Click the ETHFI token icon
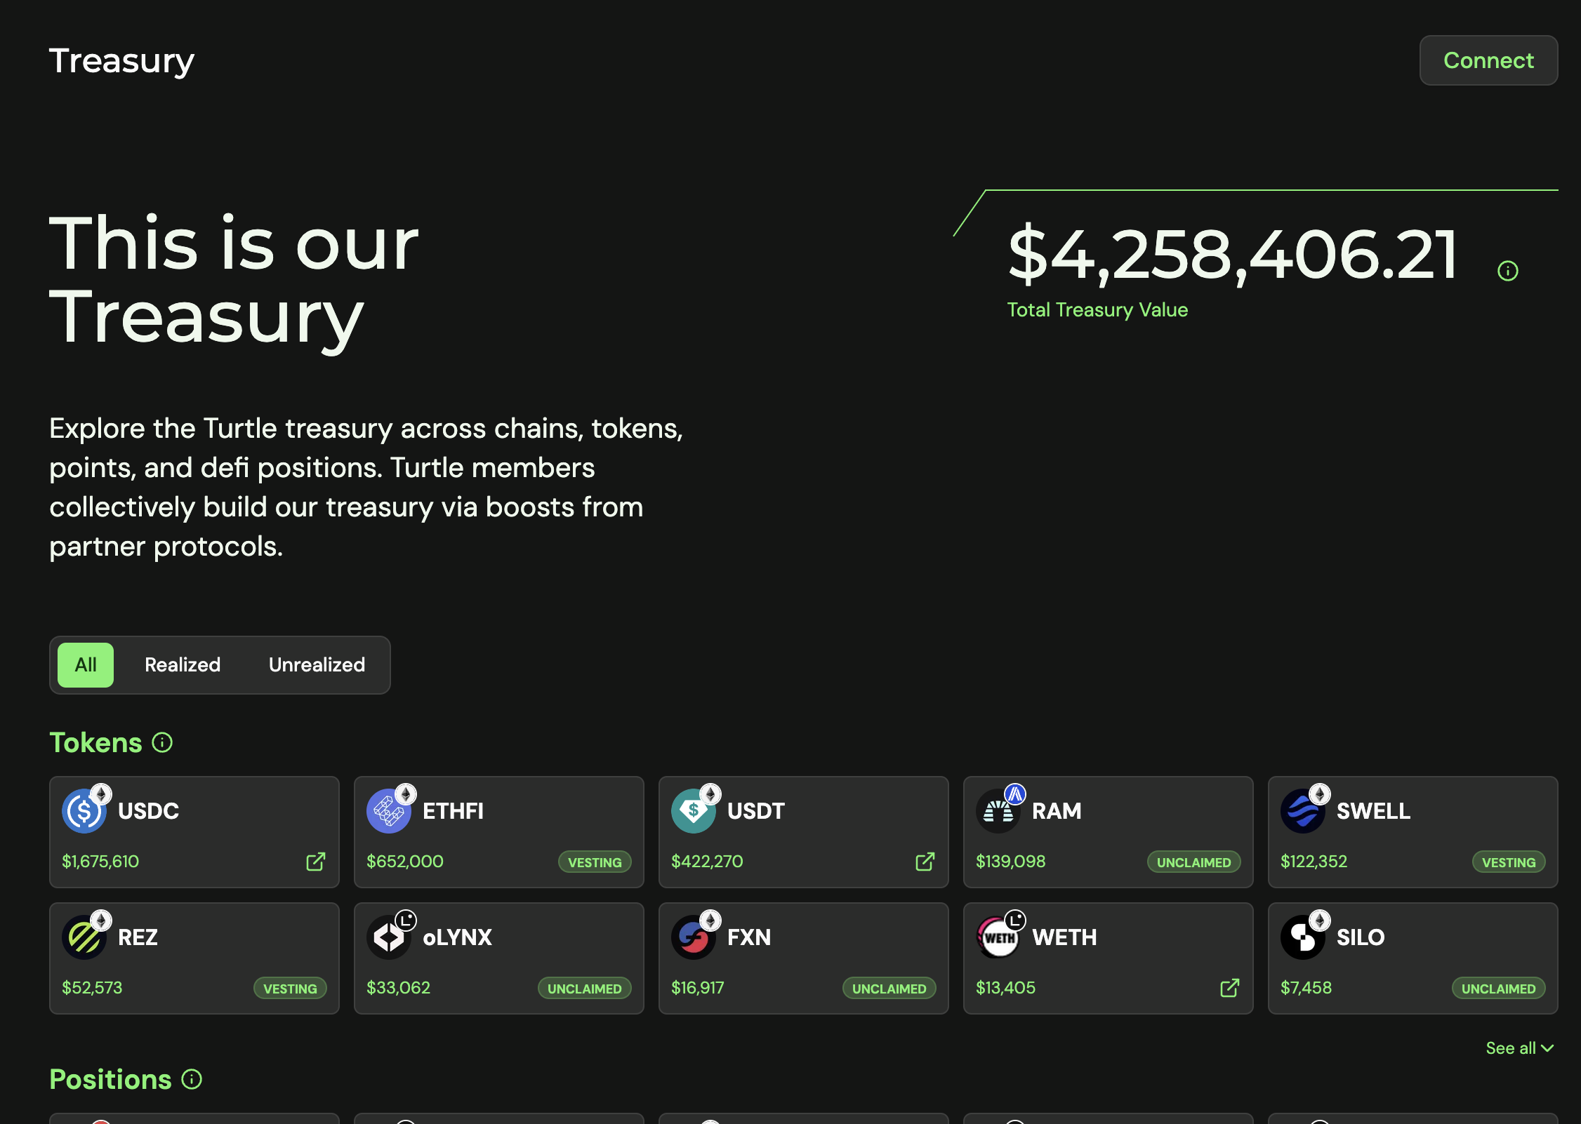 (390, 812)
